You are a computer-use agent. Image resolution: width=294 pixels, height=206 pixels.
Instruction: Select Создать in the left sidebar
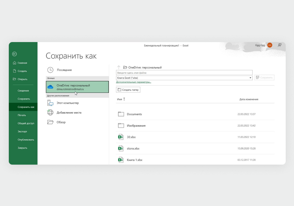click(x=20, y=71)
